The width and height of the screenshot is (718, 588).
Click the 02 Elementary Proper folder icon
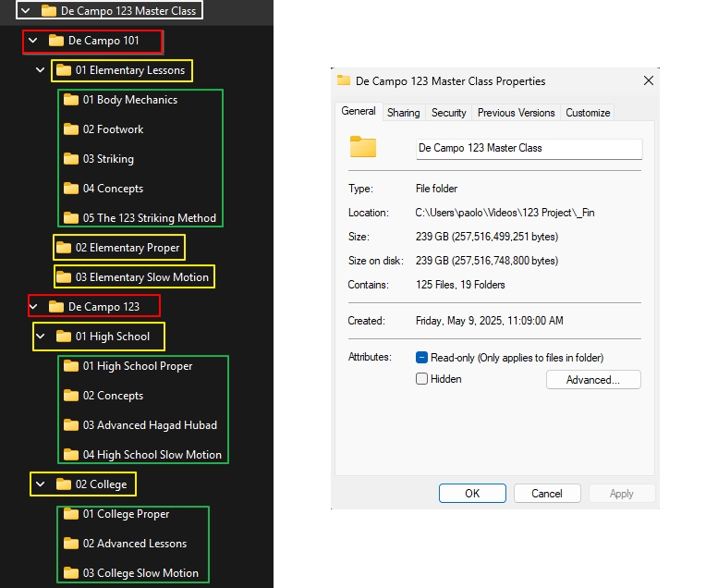coord(63,248)
